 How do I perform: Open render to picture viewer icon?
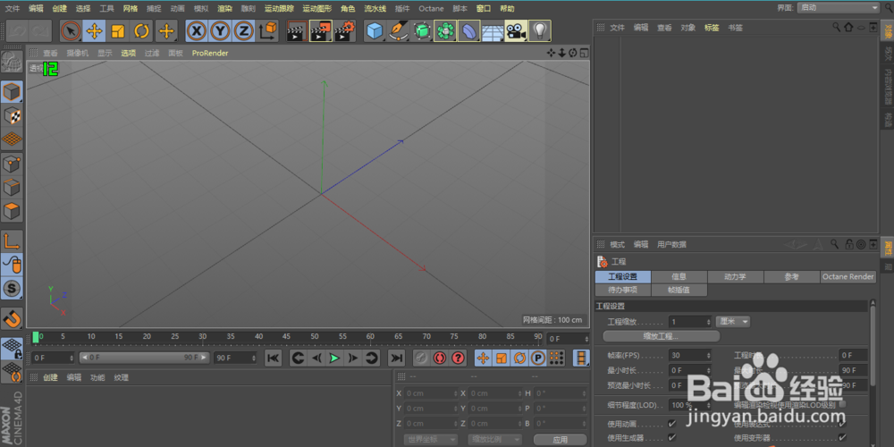(320, 30)
